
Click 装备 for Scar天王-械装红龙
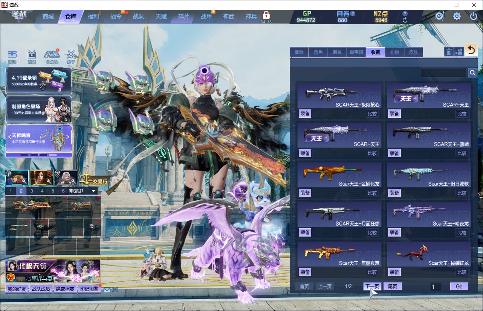coord(394,272)
